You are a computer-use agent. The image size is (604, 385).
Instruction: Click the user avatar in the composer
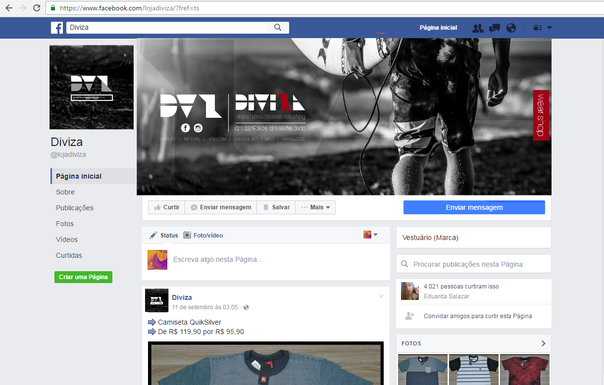(157, 260)
